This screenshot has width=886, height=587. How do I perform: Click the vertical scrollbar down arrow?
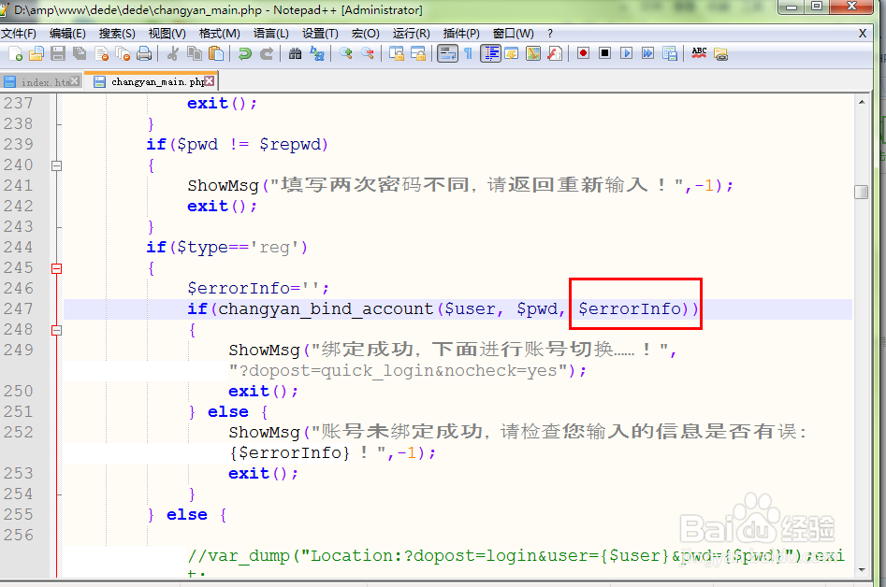click(x=861, y=569)
